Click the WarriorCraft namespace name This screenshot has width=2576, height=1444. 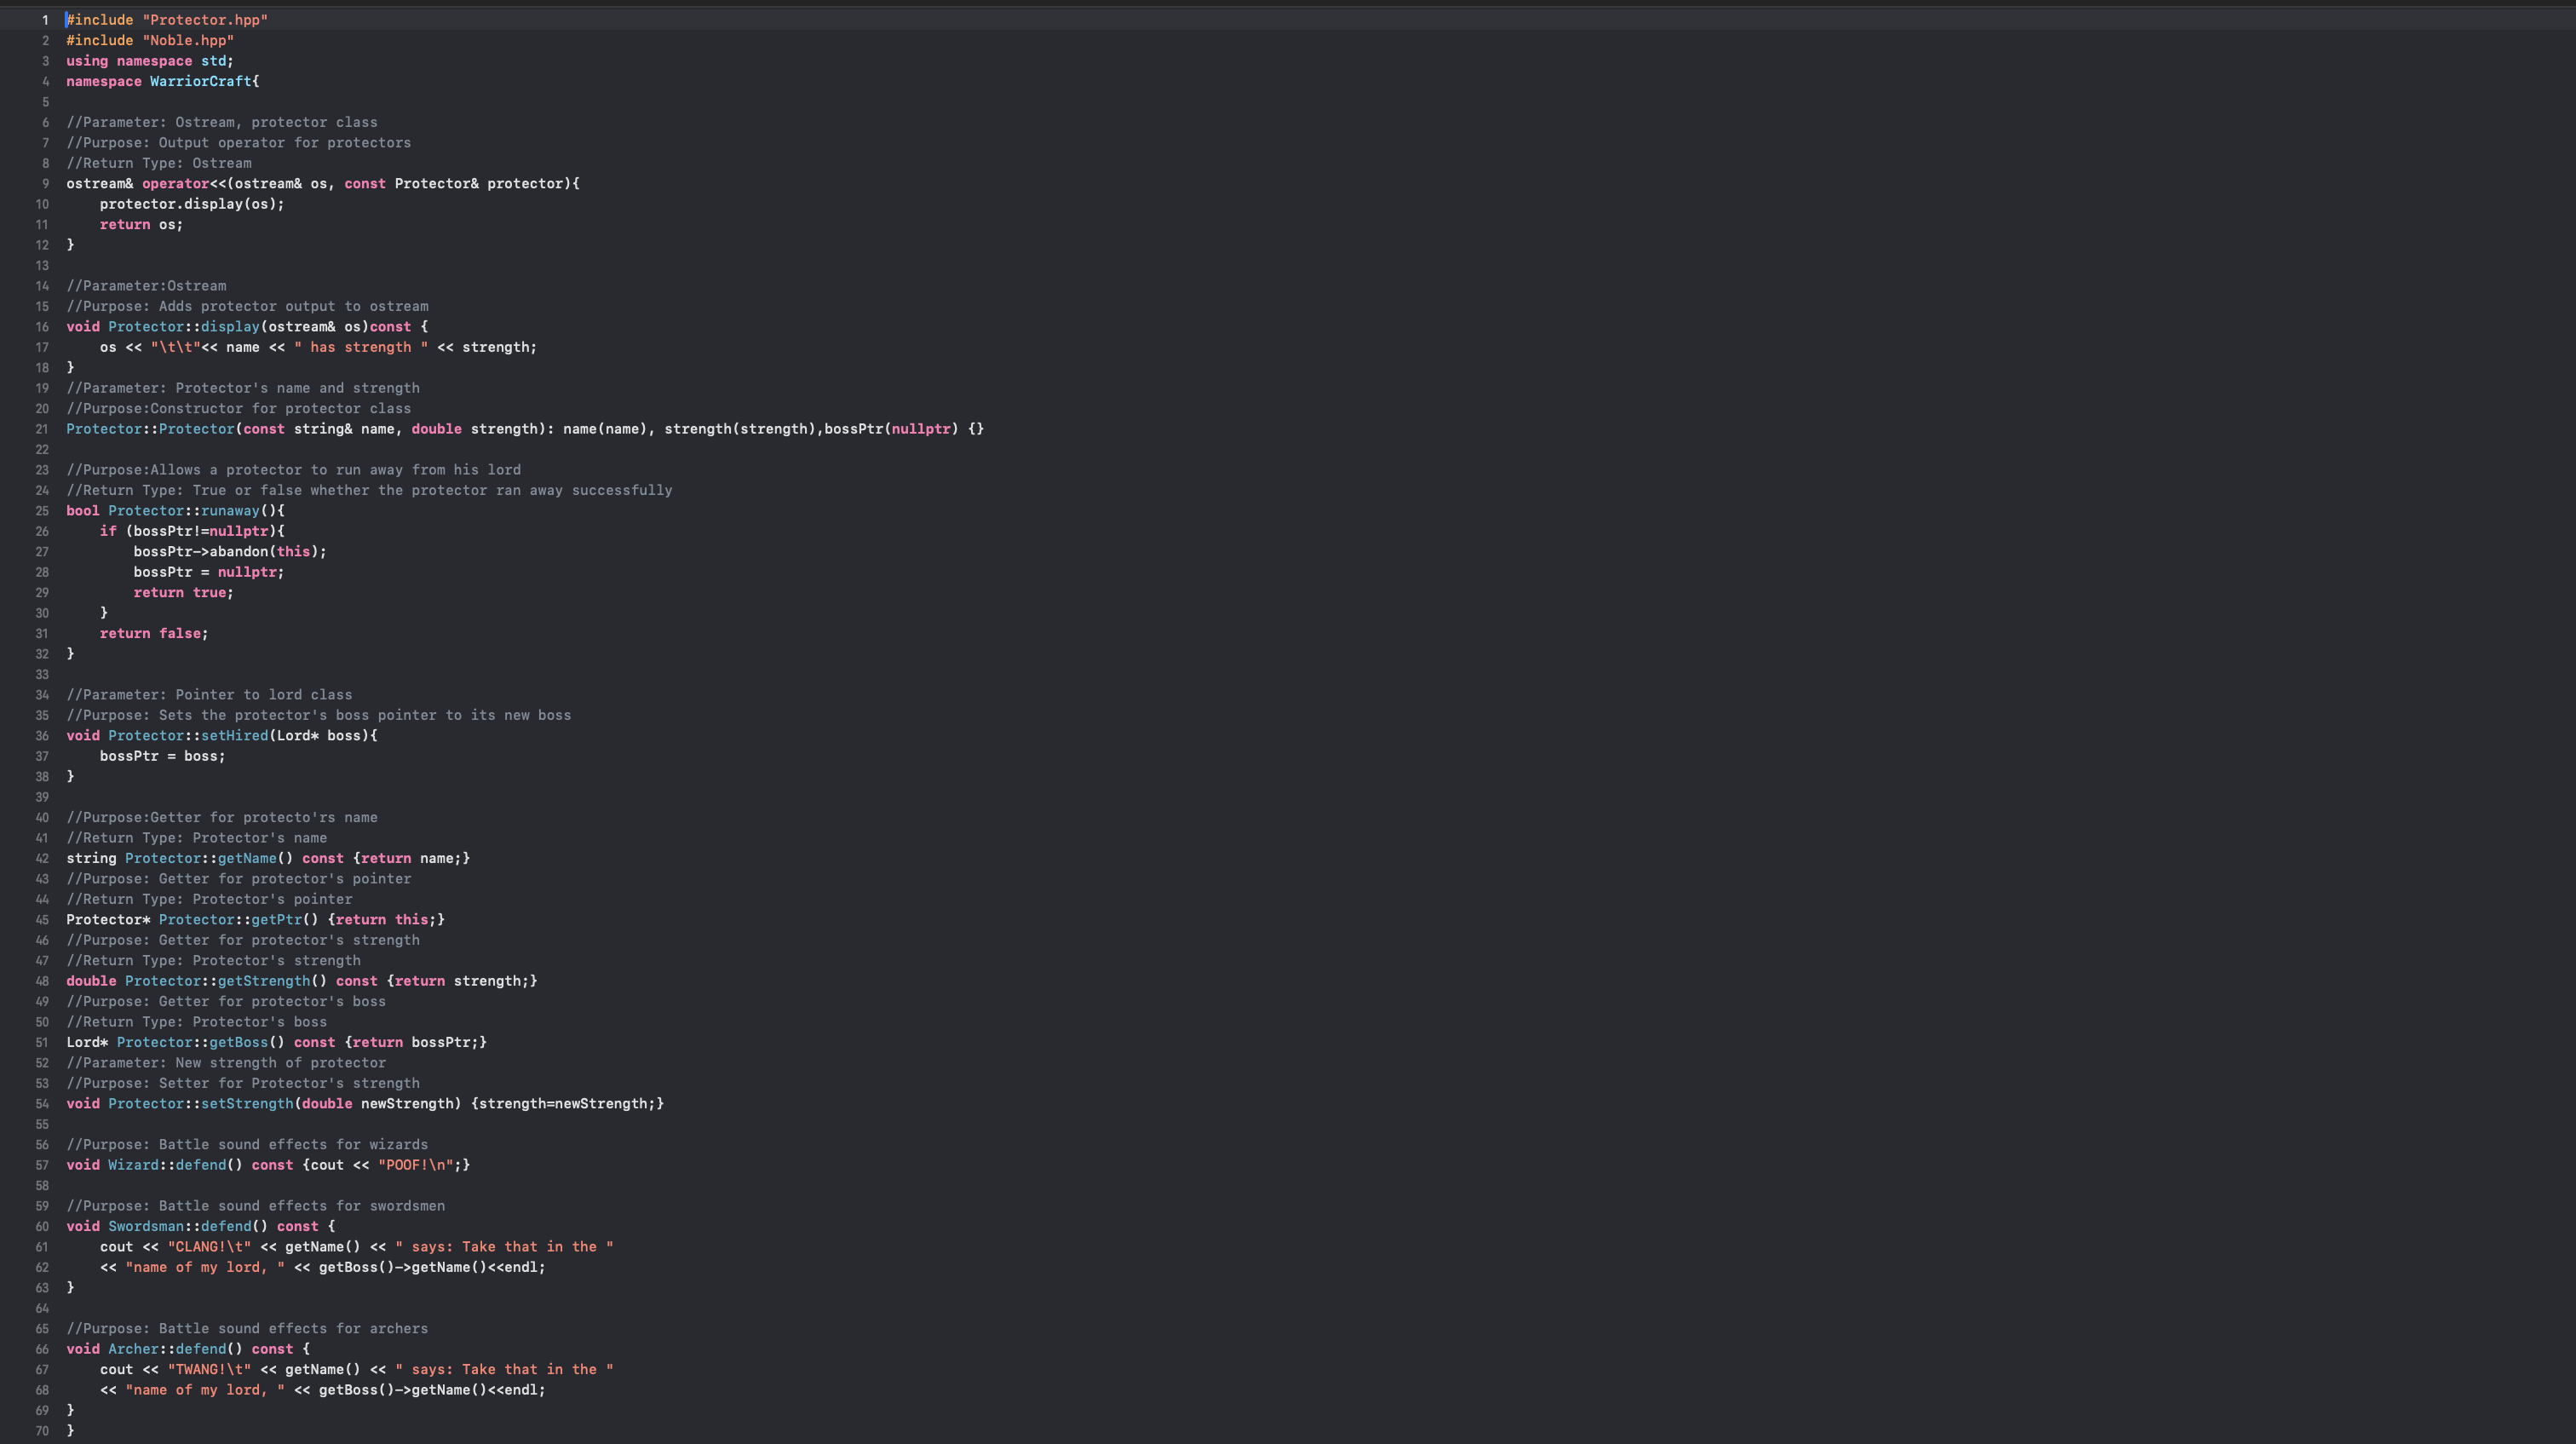201,82
